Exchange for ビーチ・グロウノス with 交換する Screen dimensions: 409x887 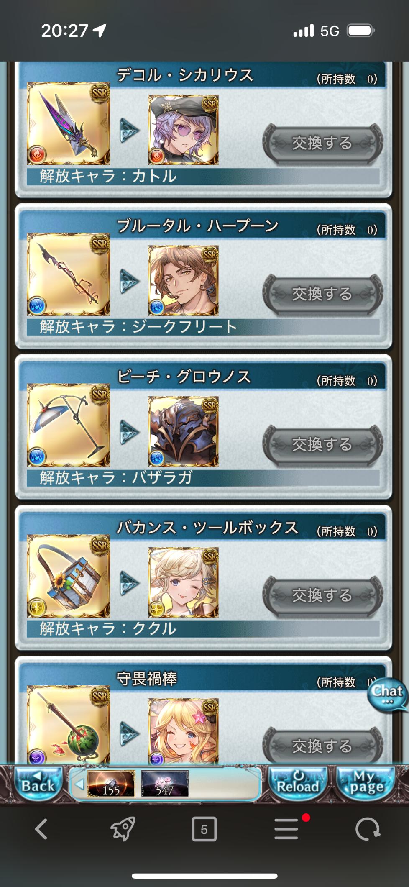click(x=322, y=445)
